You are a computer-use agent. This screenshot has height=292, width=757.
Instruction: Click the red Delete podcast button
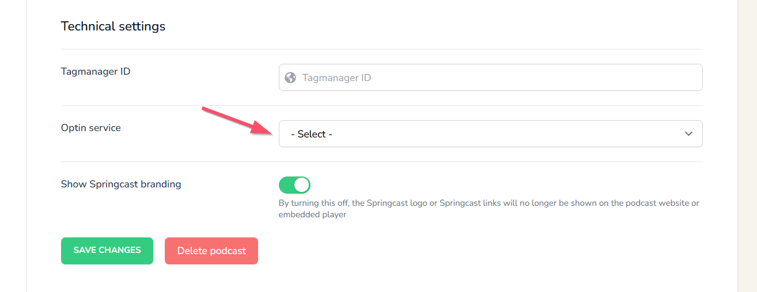pyautogui.click(x=211, y=251)
